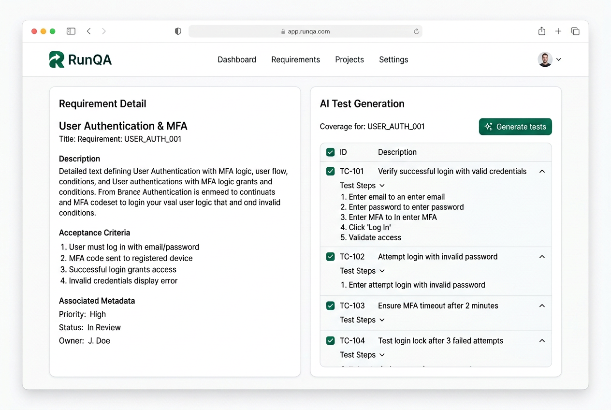Click the 'User Authentication & MFA' heading
The height and width of the screenshot is (410, 611).
[123, 126]
